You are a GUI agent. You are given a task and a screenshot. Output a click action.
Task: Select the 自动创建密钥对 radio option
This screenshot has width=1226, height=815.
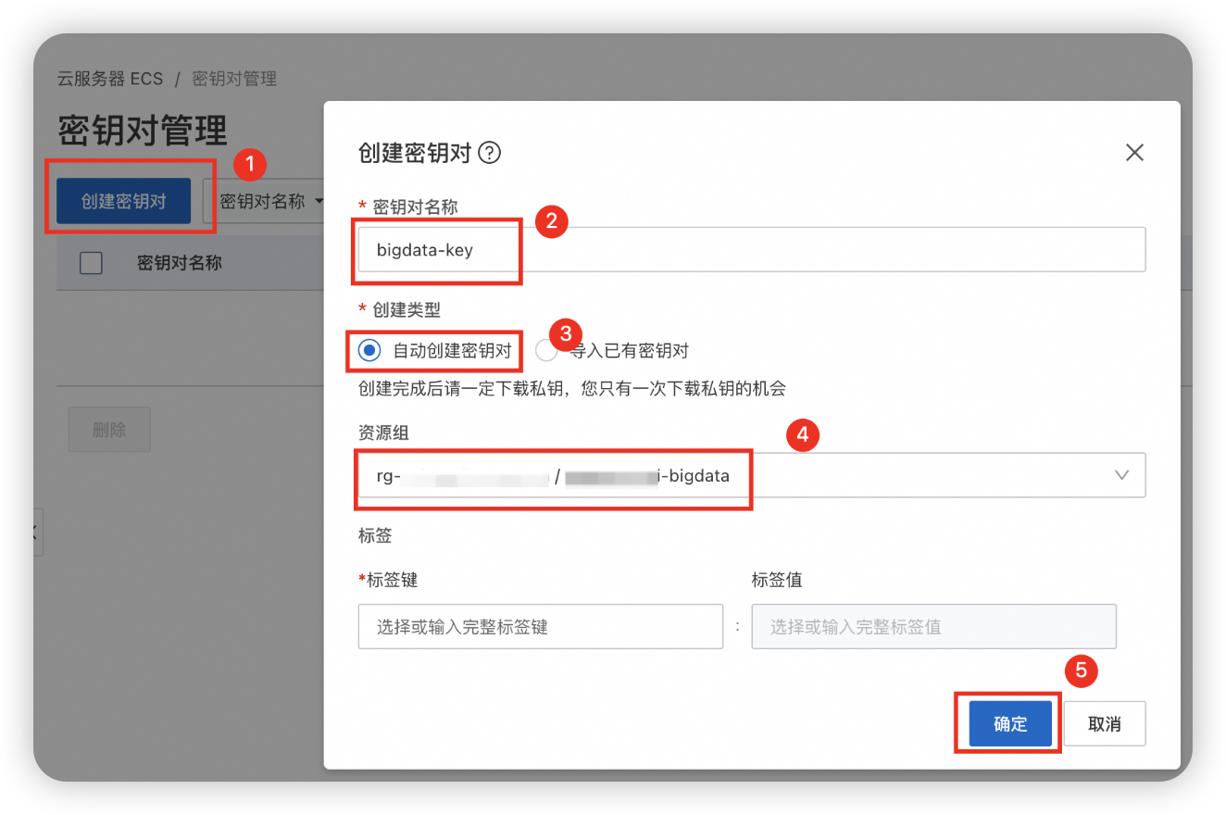369,350
